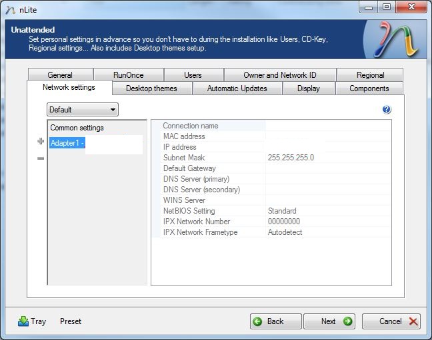
Task: Select Common settings in the list
Action: tap(77, 128)
